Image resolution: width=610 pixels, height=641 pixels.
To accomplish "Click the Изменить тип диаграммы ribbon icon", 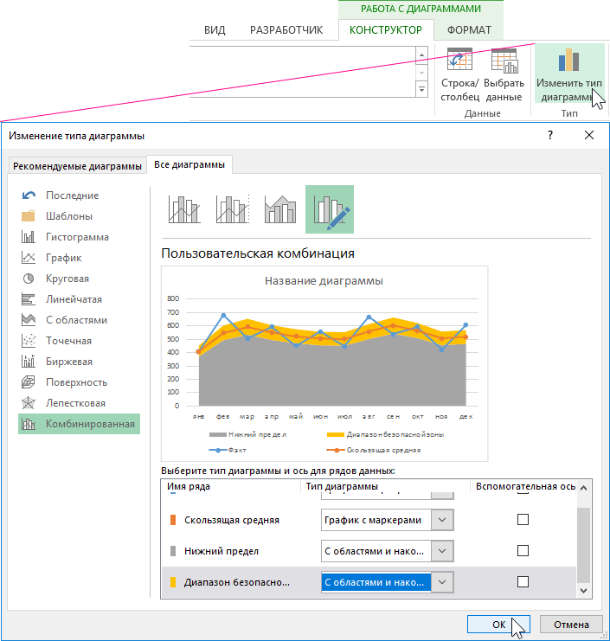I will [x=568, y=61].
